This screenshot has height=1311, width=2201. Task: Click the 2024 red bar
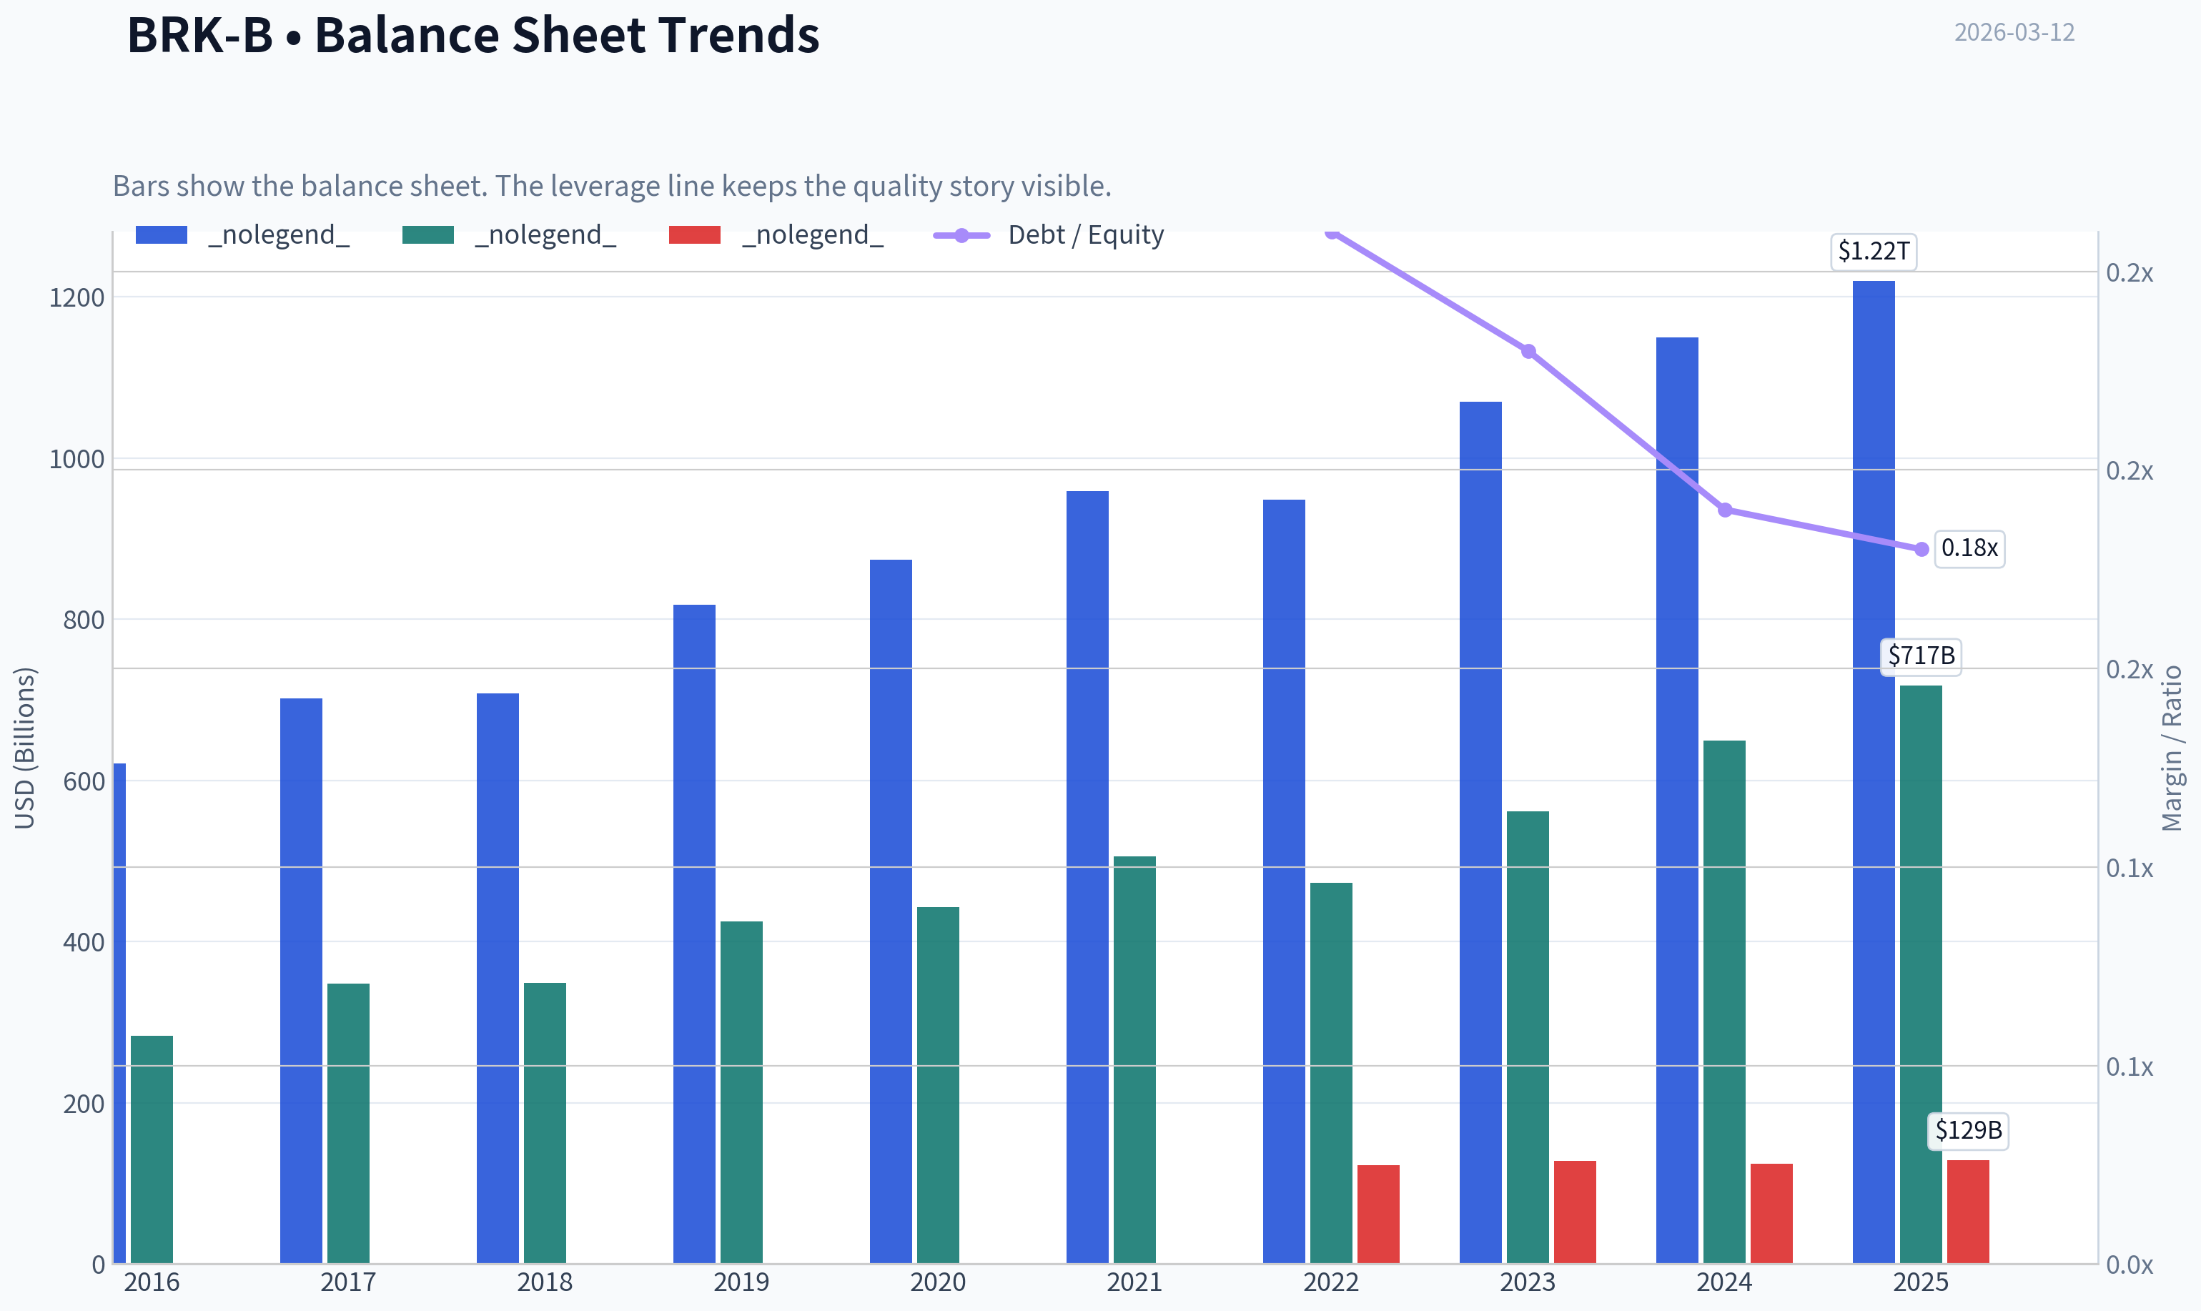click(1772, 1213)
